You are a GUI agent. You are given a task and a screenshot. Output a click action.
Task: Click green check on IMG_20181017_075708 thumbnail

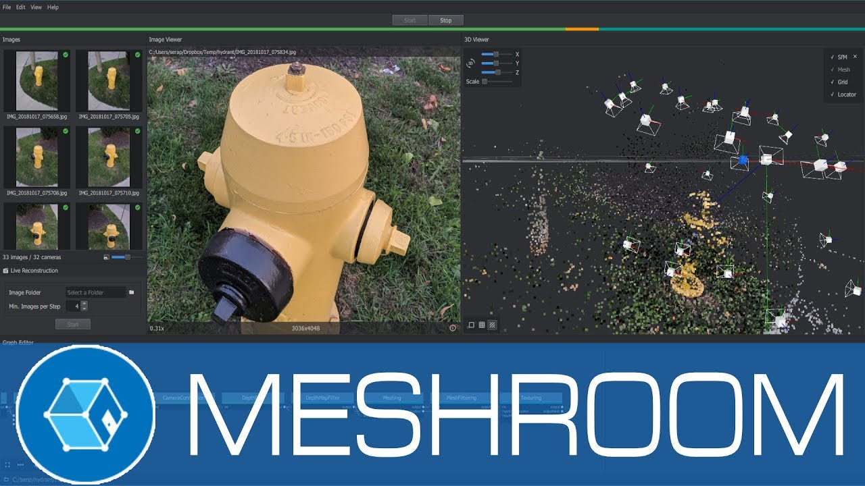pos(65,131)
